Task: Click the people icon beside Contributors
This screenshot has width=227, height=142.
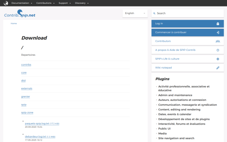Action: coord(218,41)
